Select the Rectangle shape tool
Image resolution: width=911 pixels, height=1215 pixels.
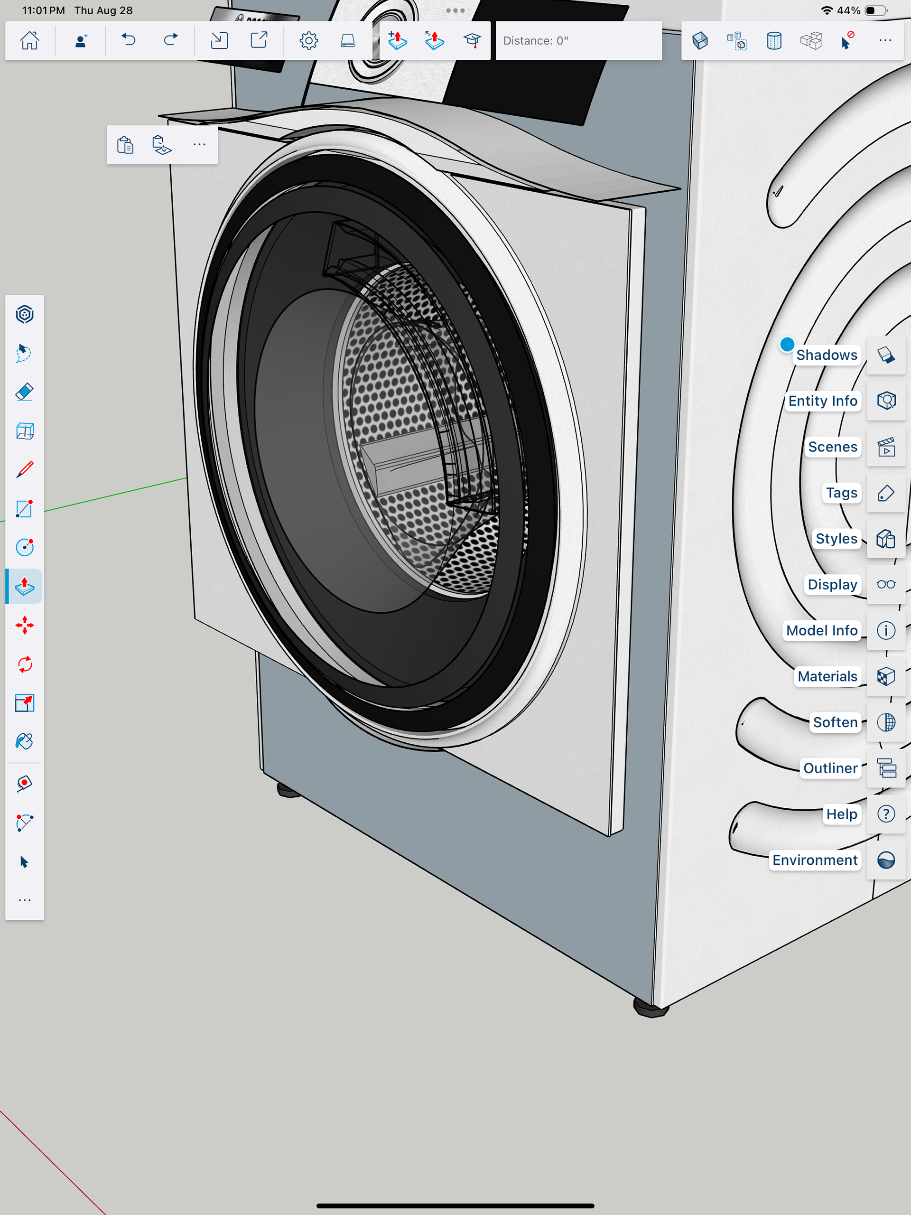pos(24,509)
